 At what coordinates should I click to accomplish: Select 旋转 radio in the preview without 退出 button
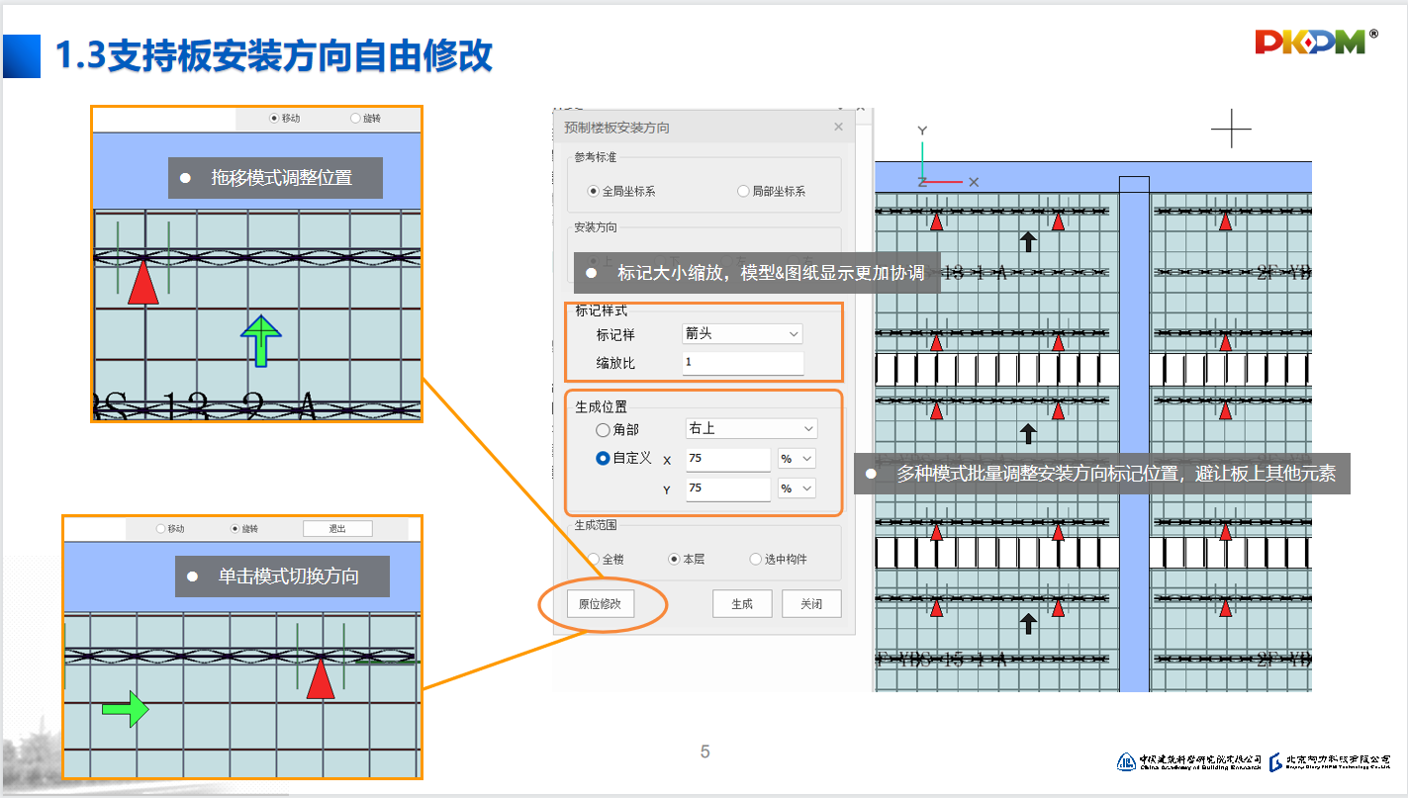coord(355,118)
